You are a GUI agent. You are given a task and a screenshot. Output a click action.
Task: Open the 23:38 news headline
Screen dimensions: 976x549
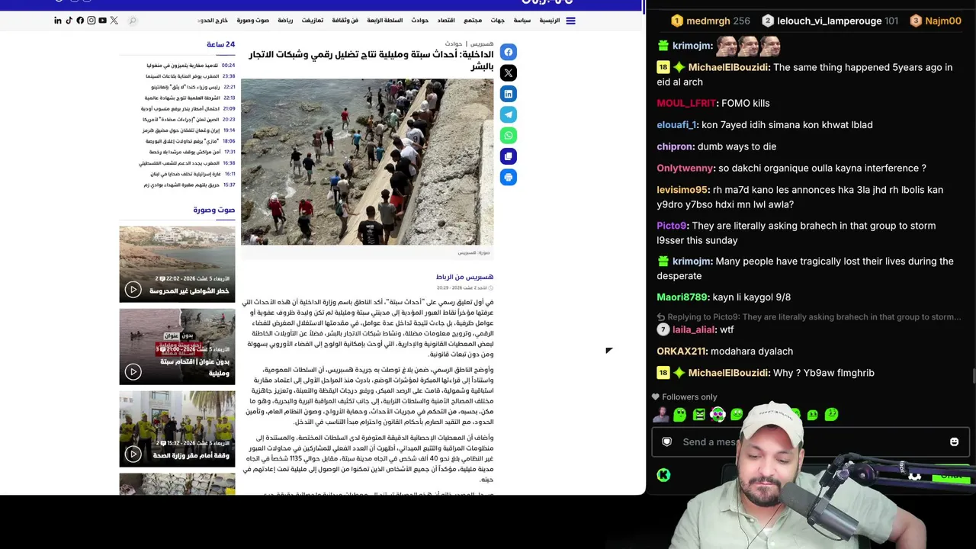182,76
